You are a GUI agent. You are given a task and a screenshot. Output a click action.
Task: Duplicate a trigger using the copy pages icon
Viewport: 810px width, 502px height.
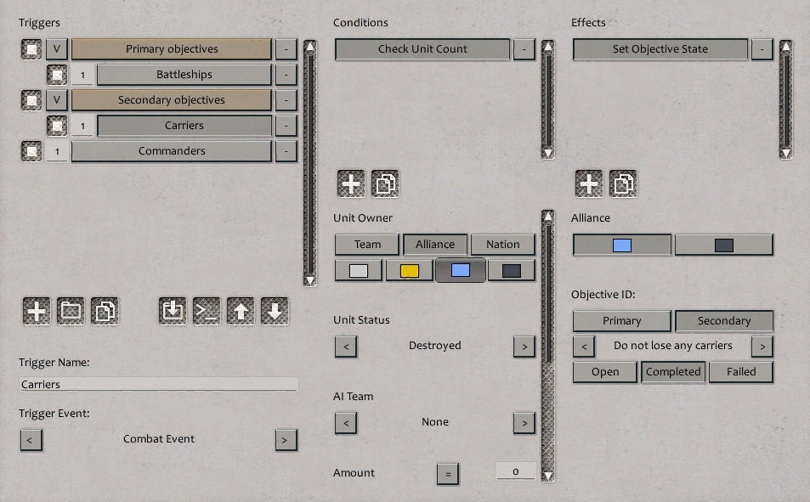point(105,311)
